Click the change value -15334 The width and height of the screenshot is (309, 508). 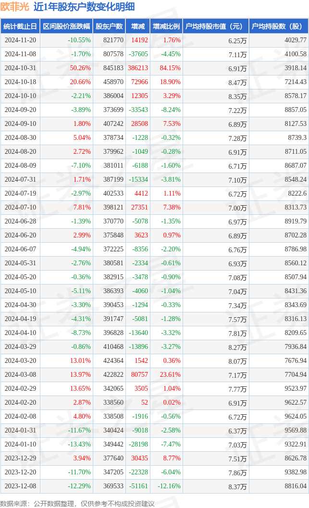coord(138,179)
